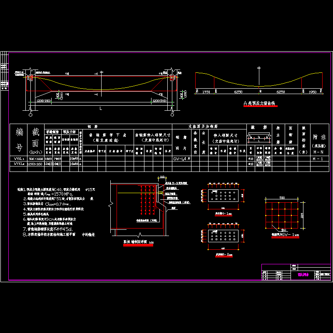Click the 张拉端剖面详图 detail title
This screenshot has width=333, height=333.
[137, 242]
